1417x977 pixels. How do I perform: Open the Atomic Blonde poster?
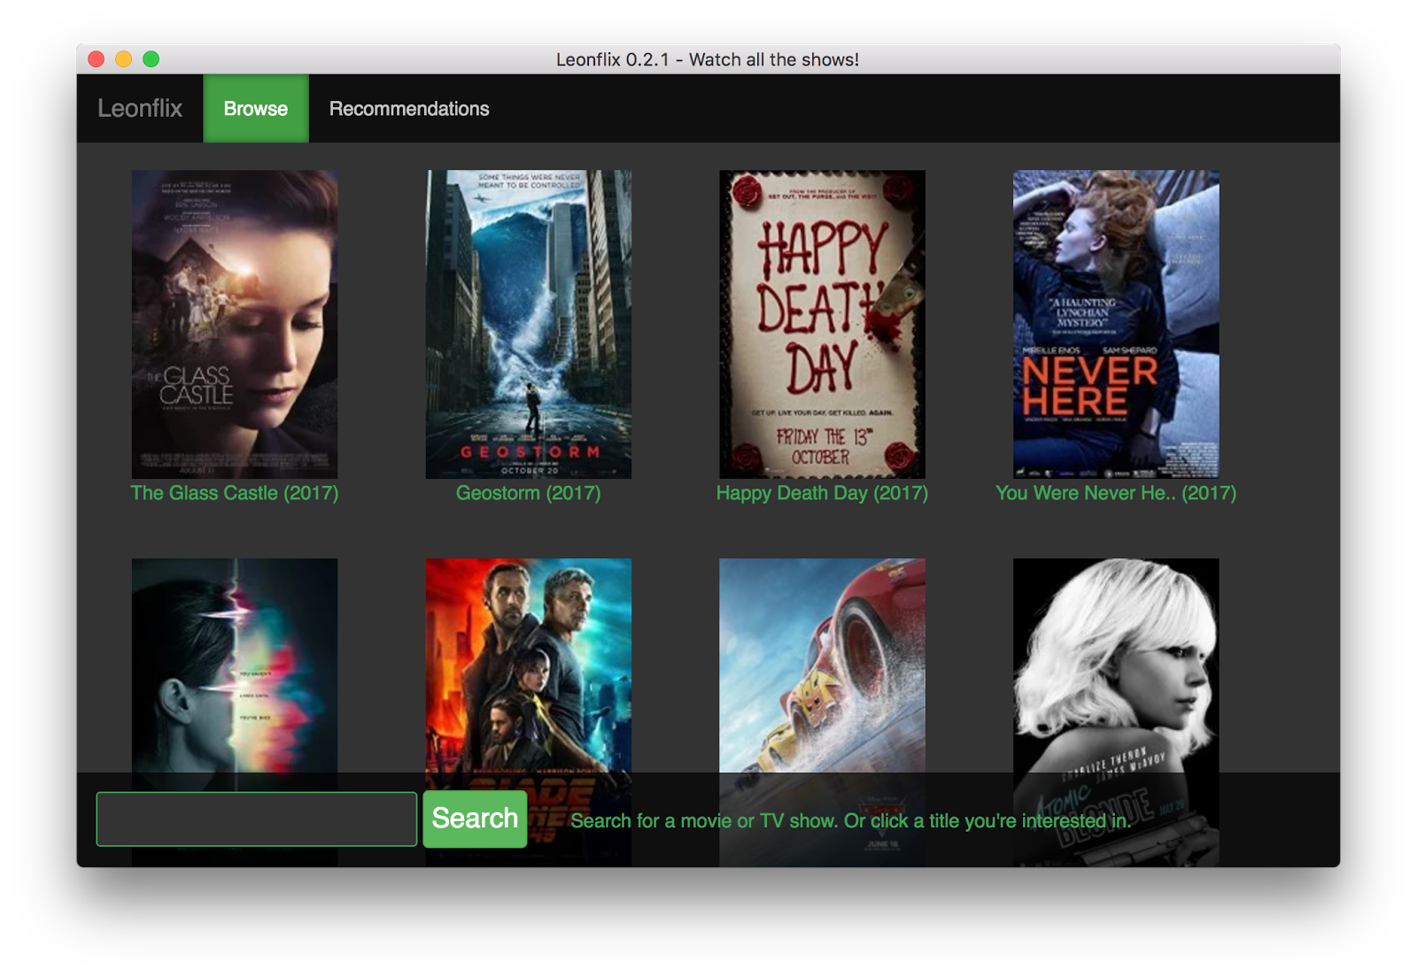click(1116, 665)
